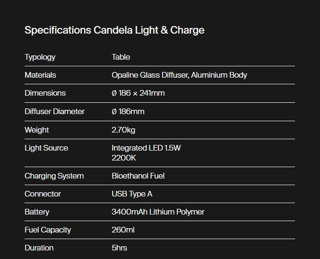Click the Typology row label
320x259 pixels.
40,57
